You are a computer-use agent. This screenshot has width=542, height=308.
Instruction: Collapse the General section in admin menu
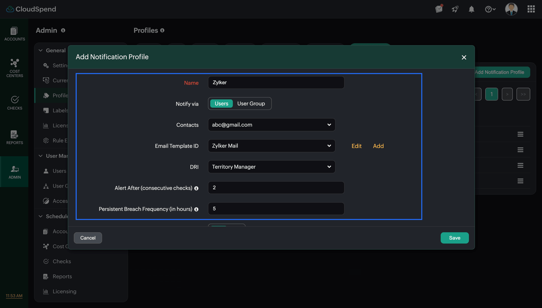coord(41,50)
